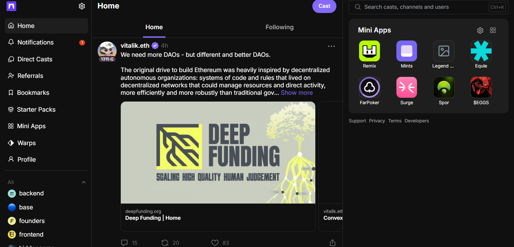The height and width of the screenshot is (247, 514).
Task: Click the search casts input field
Action: (x=422, y=7)
